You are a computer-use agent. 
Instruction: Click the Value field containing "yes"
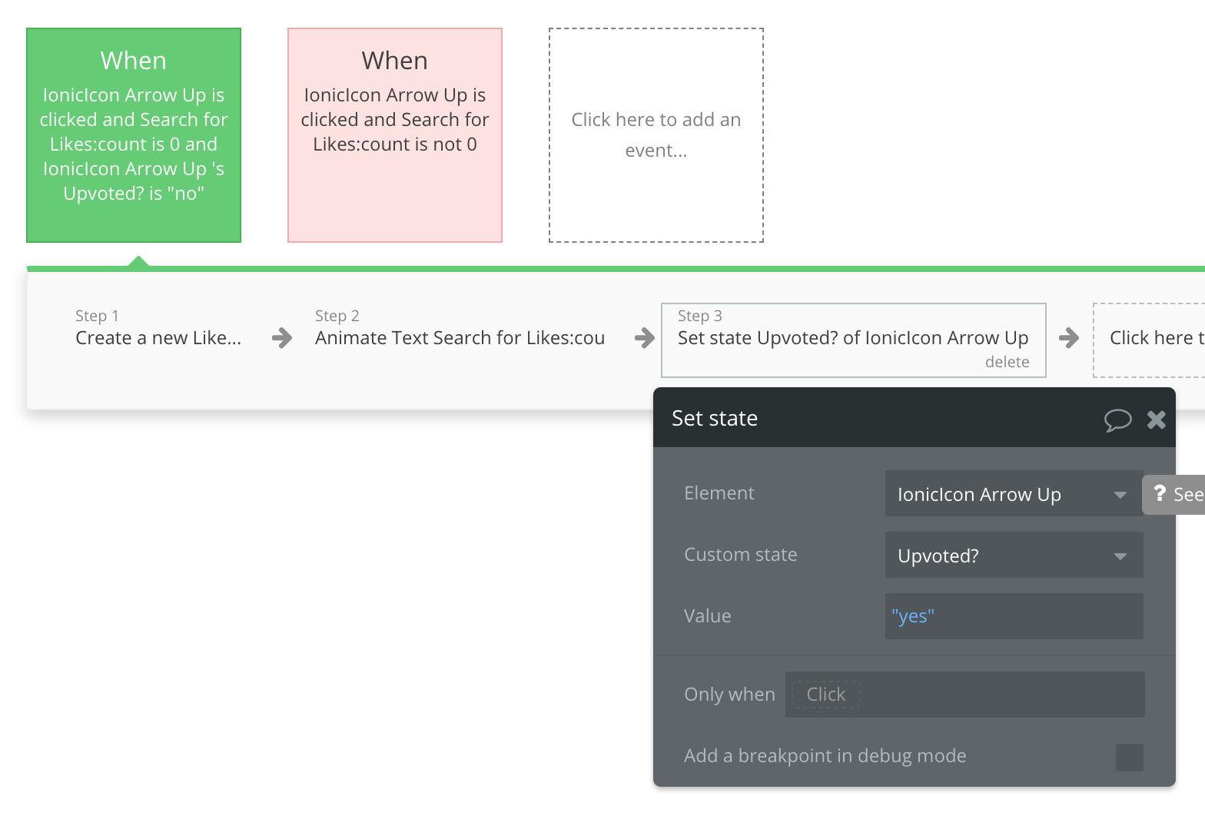click(x=1013, y=616)
